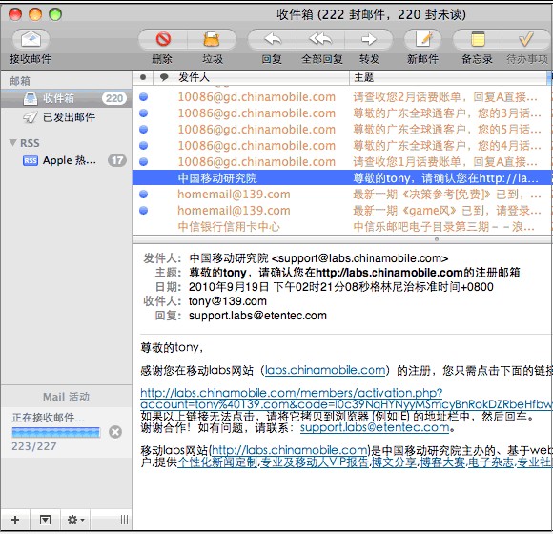This screenshot has width=553, height=534.
Task: Click the support.labs@etentec.com link in body
Action: pyautogui.click(x=375, y=427)
